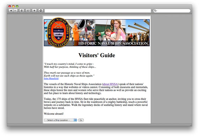
Task: Open the John Masefield link
Action: [x=51, y=79]
